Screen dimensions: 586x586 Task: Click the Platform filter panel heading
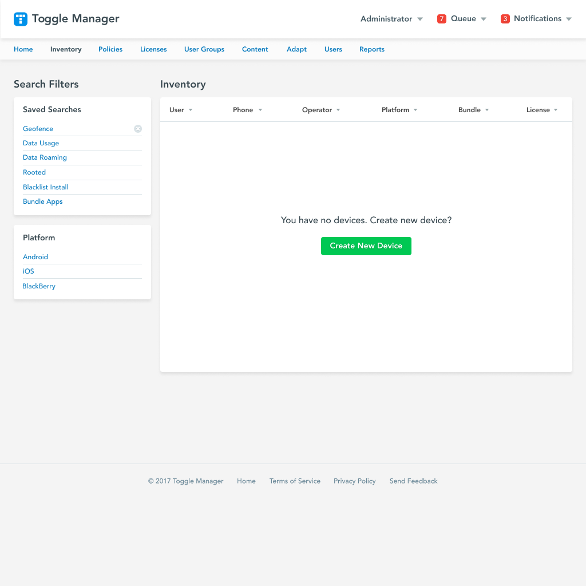click(39, 237)
